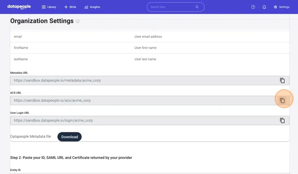Open the Library menu
Image resolution: width=298 pixels, height=174 pixels.
tap(49, 7)
